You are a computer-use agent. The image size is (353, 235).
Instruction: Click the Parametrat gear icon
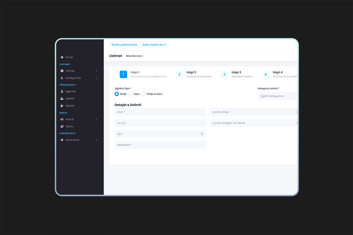(x=62, y=140)
